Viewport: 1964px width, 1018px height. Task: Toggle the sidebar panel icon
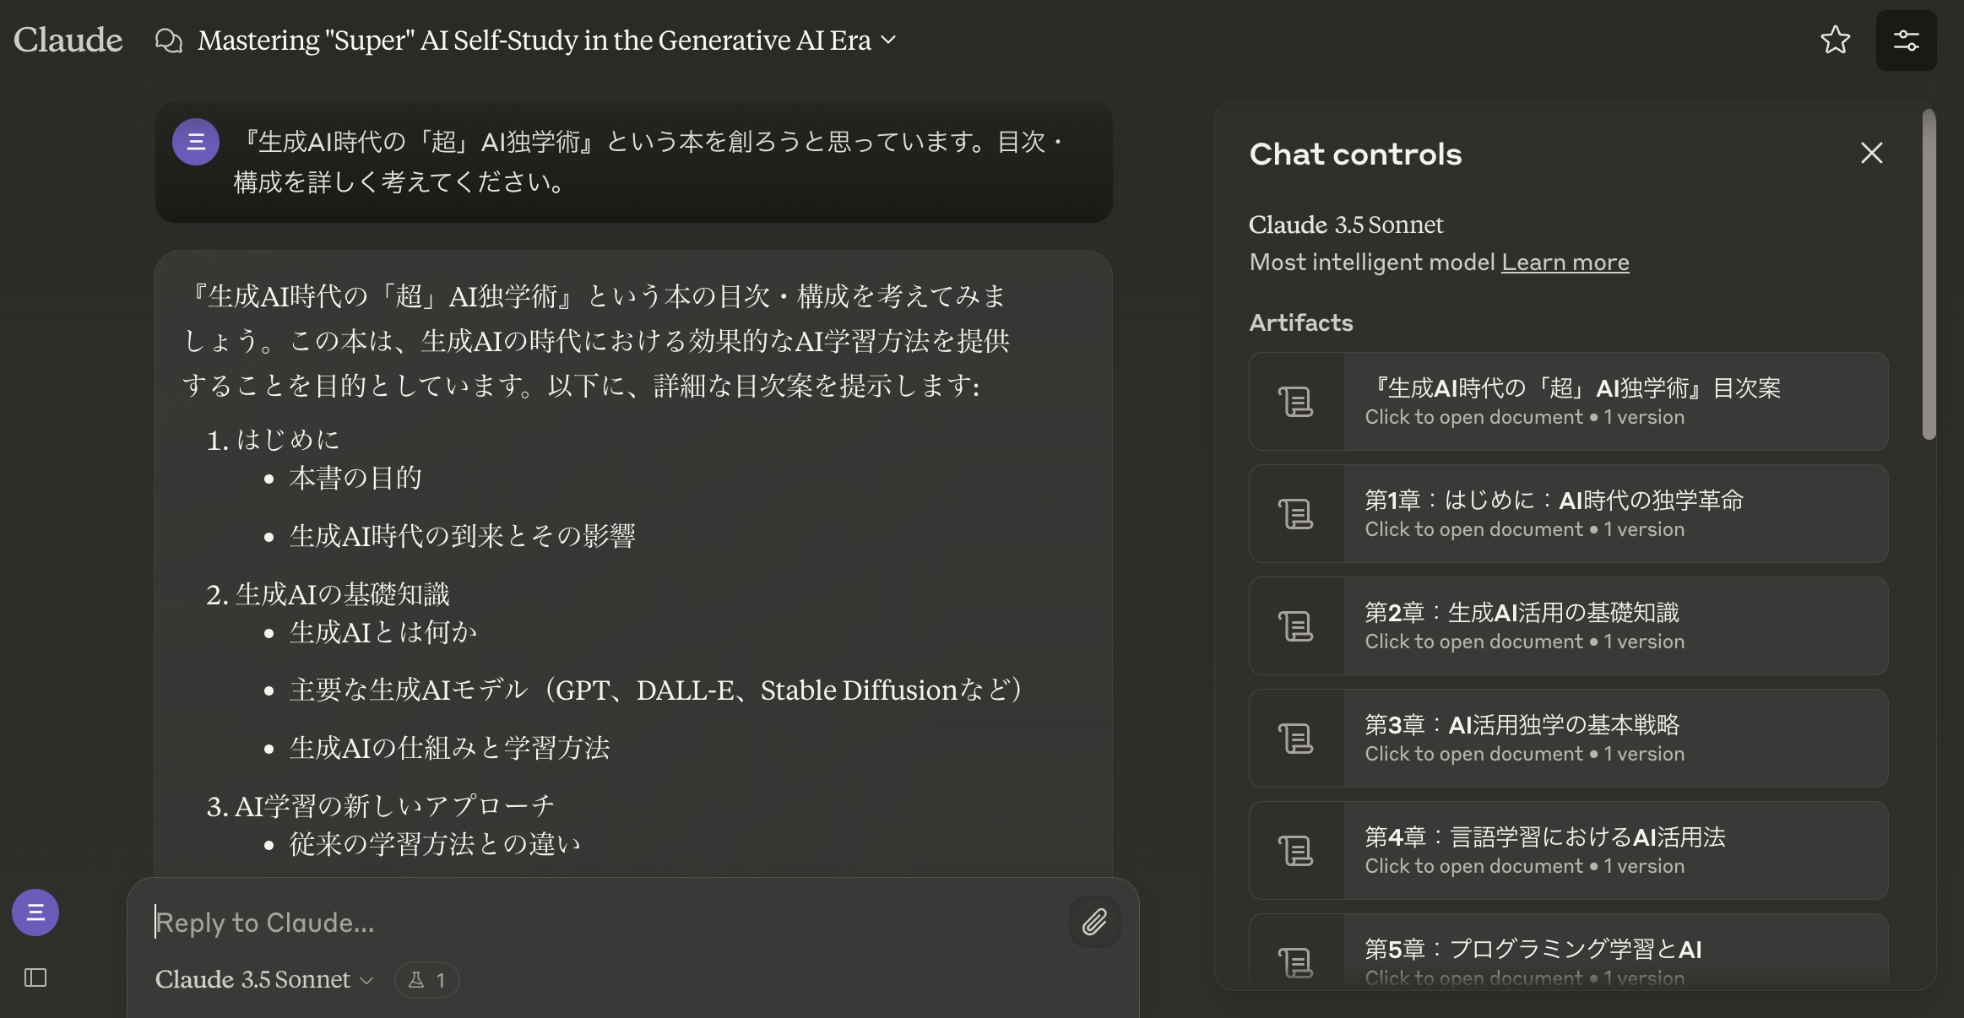(x=35, y=977)
